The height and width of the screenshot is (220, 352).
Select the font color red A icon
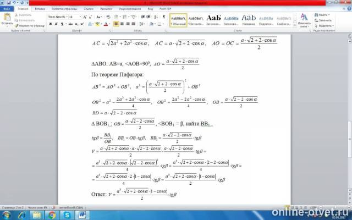(106, 24)
